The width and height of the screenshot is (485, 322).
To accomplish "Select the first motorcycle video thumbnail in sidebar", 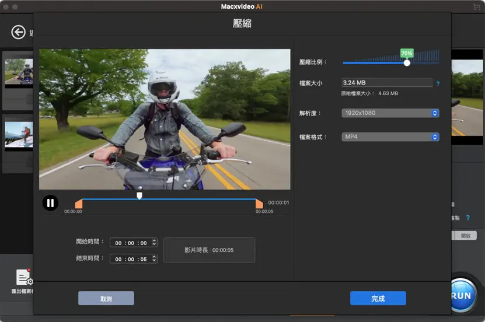I will [x=18, y=73].
